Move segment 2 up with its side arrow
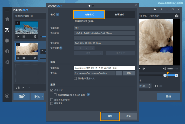Viewport: 185px width, 124px height. click(42, 51)
